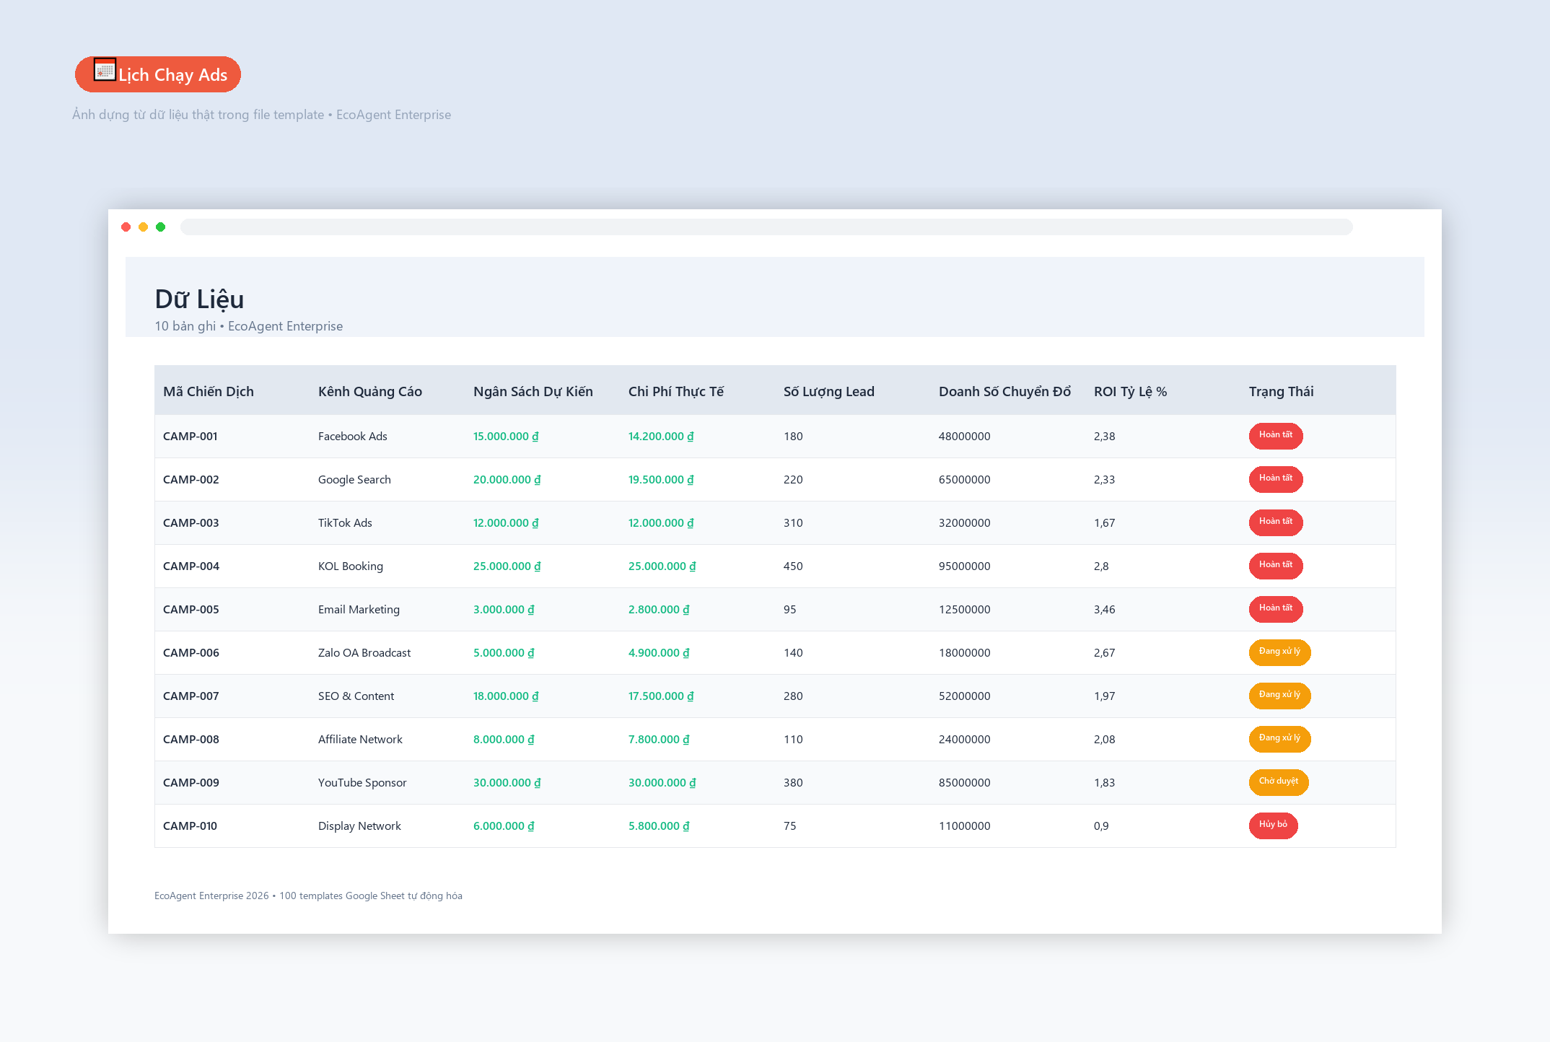This screenshot has height=1042, width=1550.
Task: Click the 15.000.000 ₫ budget value
Action: tap(506, 437)
